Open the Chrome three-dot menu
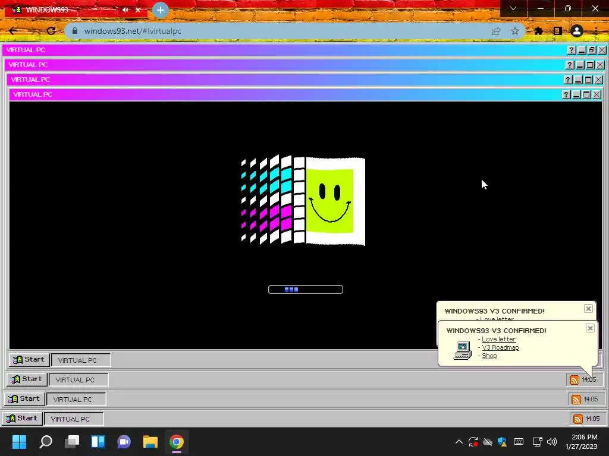This screenshot has height=456, width=609. tap(596, 31)
